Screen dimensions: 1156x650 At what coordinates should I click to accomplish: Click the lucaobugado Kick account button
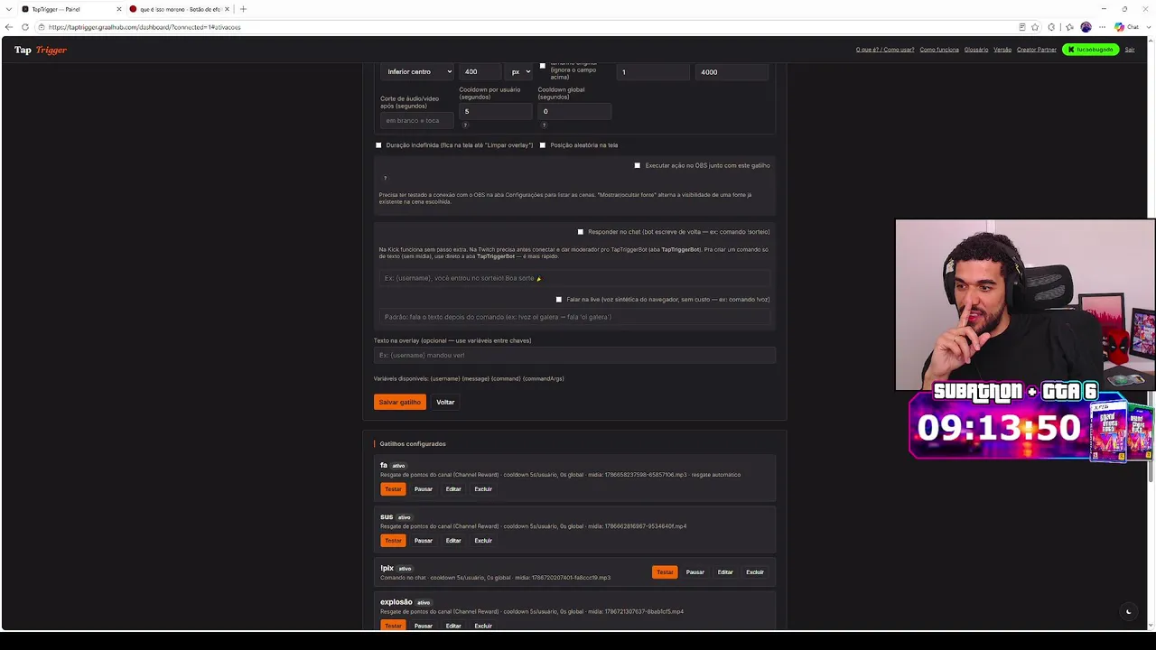[1091, 50]
